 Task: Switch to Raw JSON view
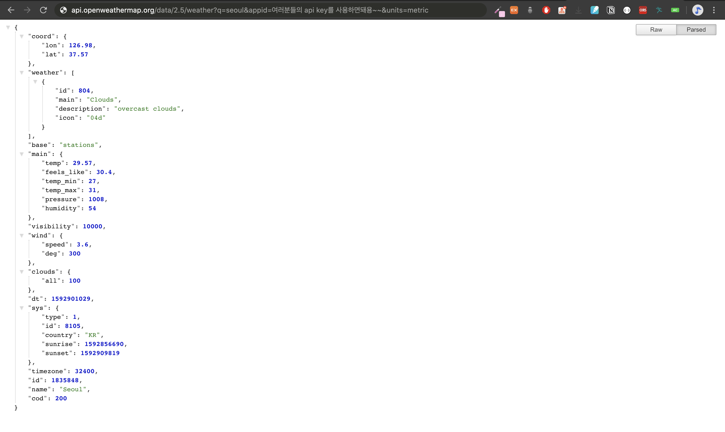point(656,30)
